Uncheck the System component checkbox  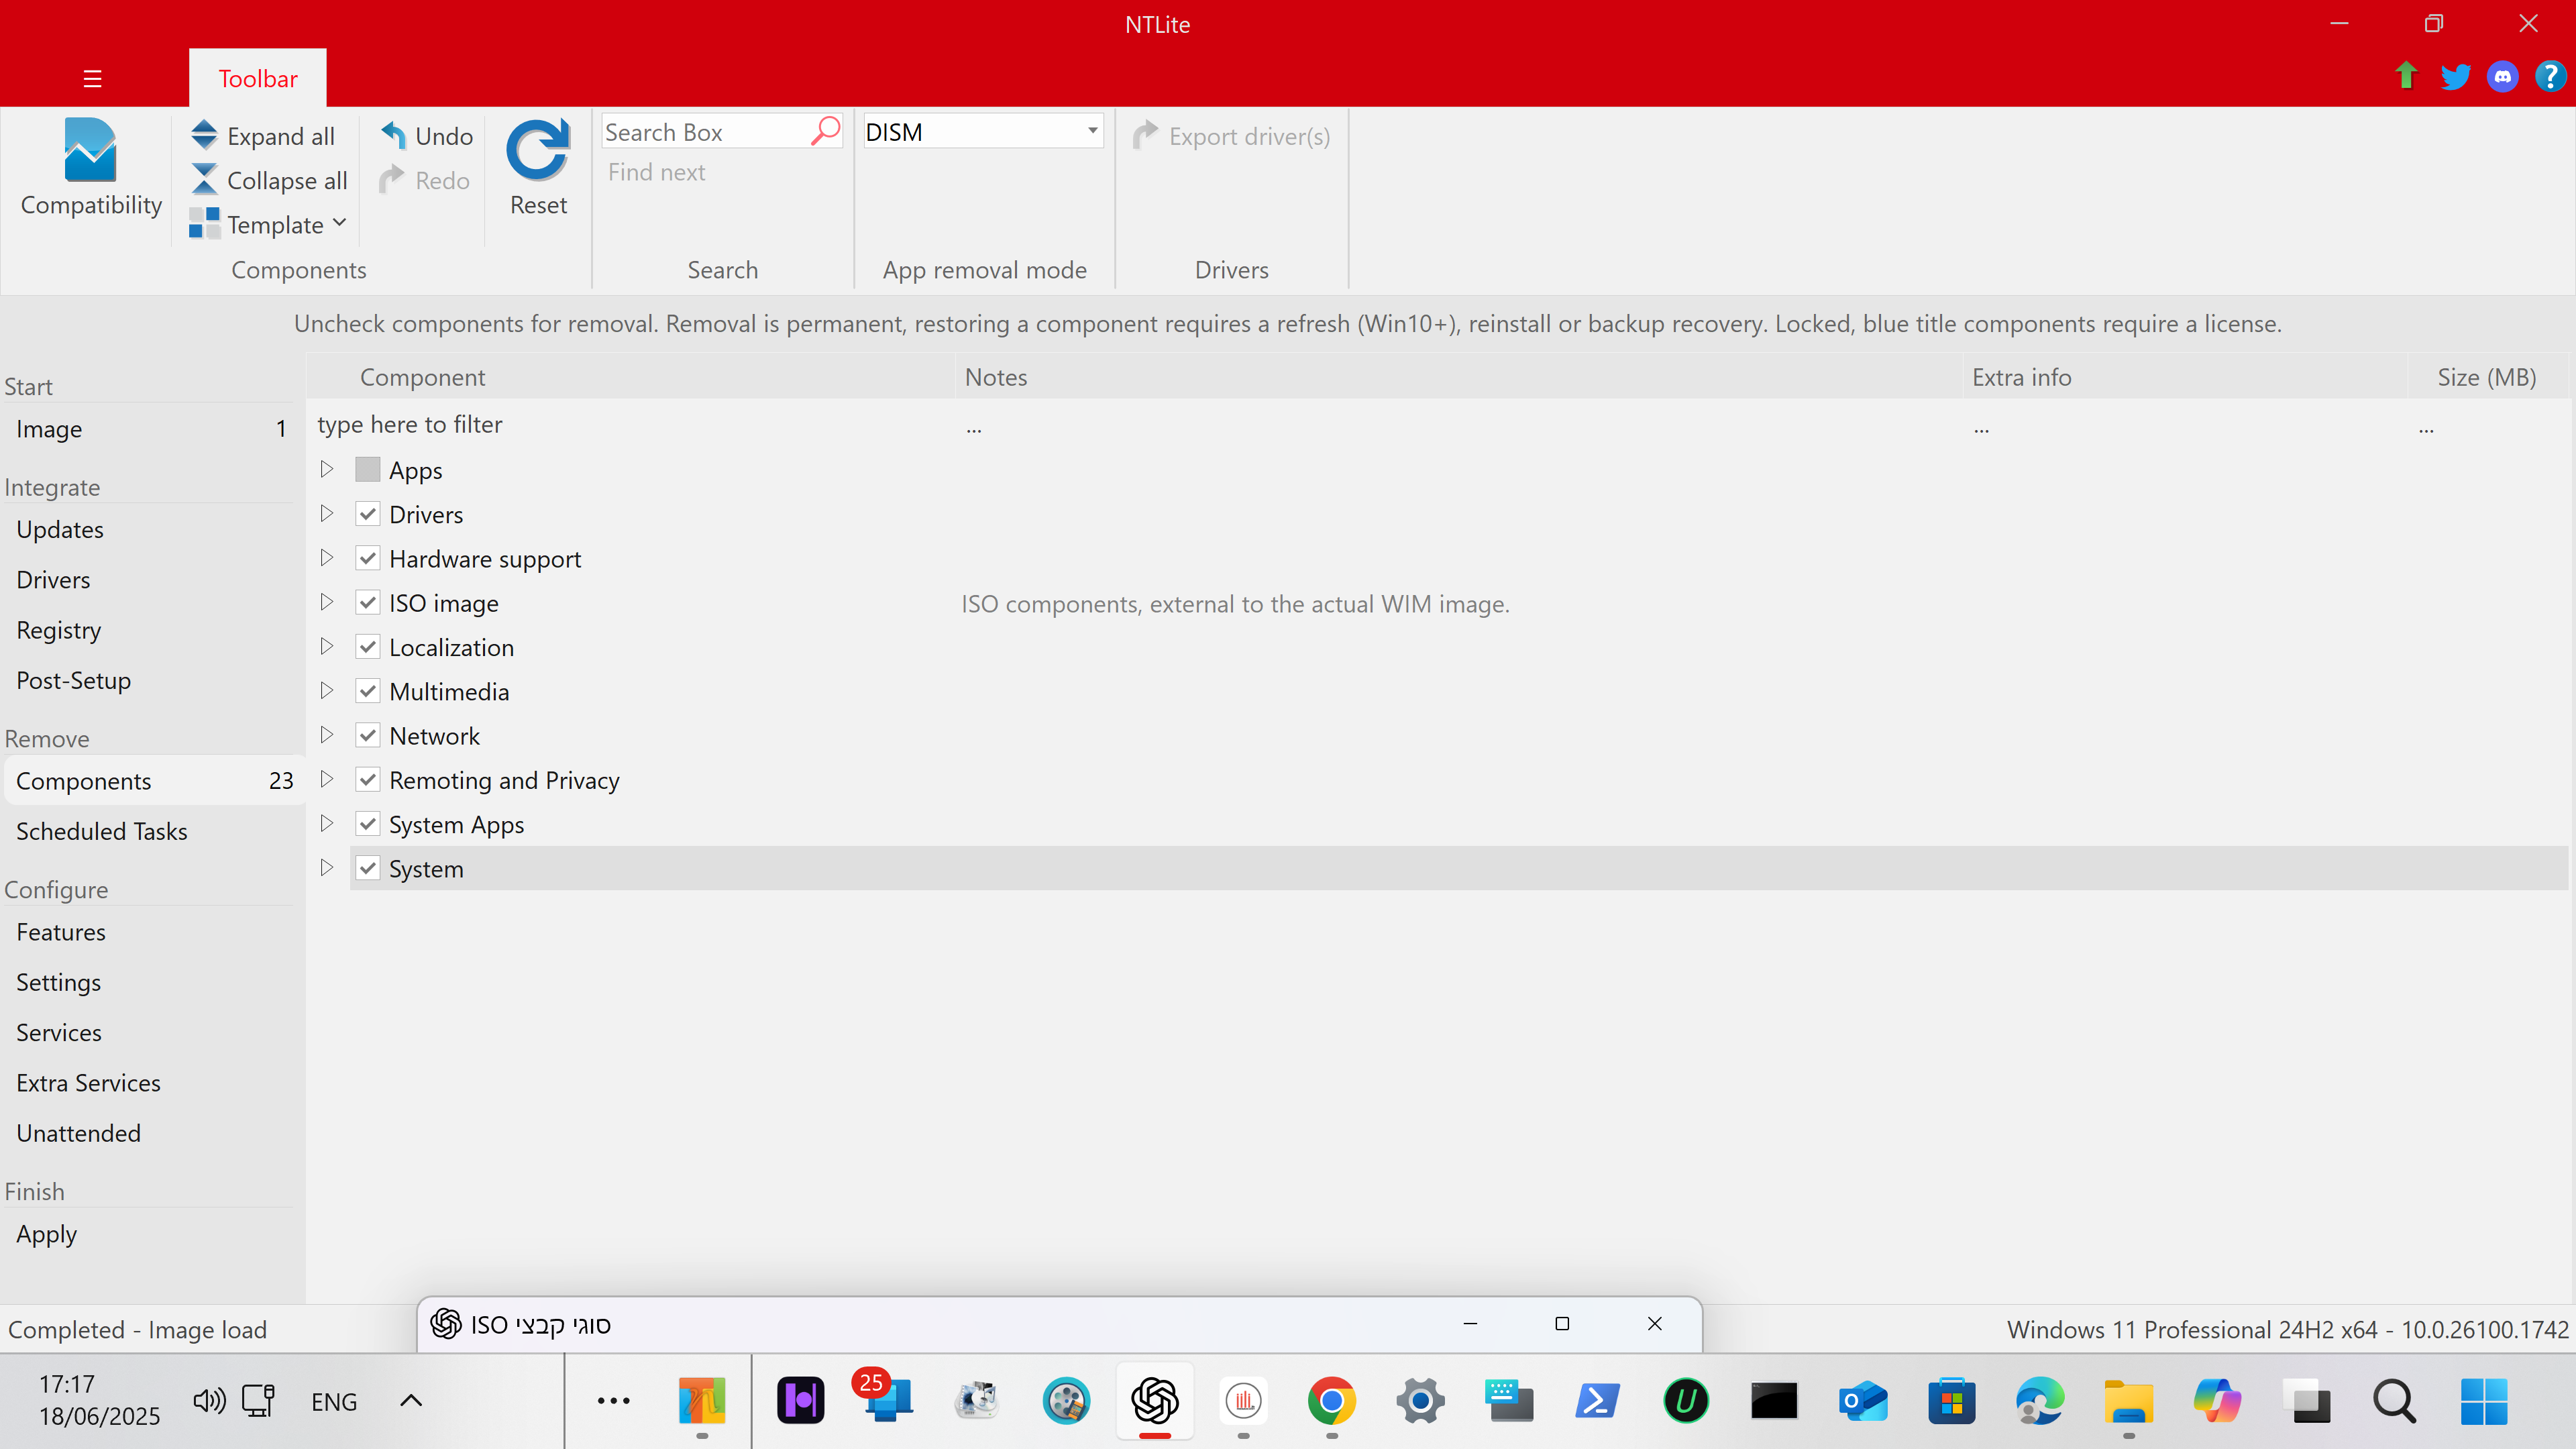tap(368, 868)
